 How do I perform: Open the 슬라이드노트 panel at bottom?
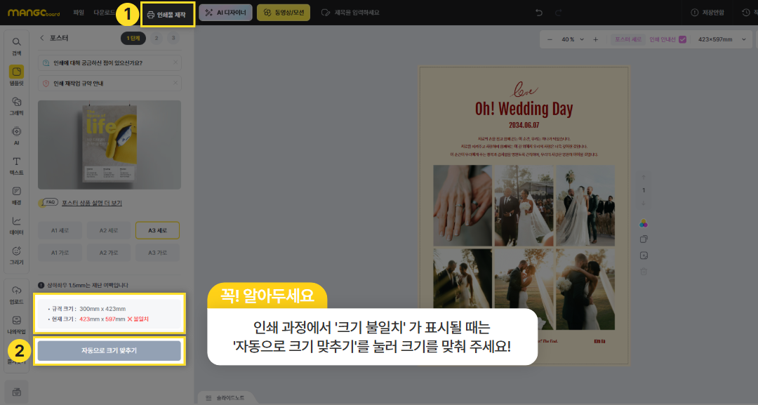click(x=225, y=398)
